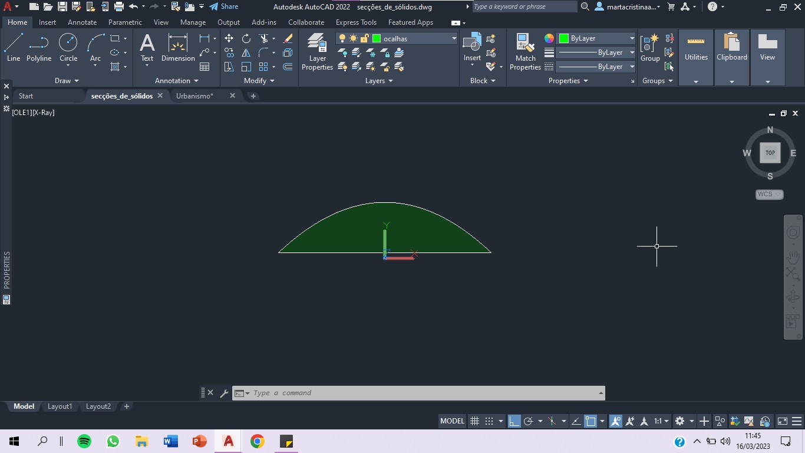
Task: Open the Express Tools ribbon tab
Action: (x=356, y=22)
